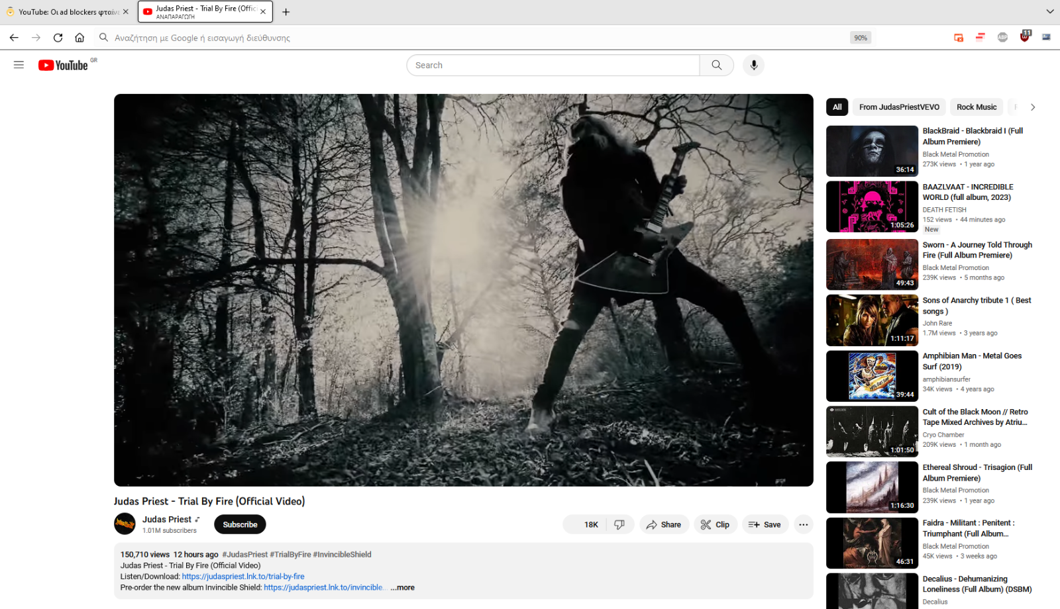Start voice search with the microphone
Screen dimensions: 1060x609
click(x=753, y=65)
